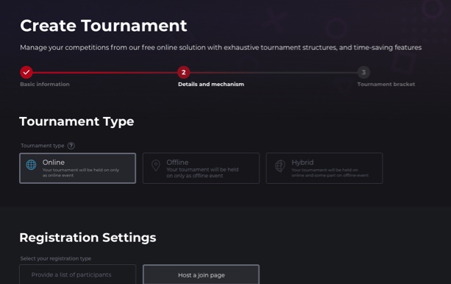Click the Tournament Type section heading
Image resolution: width=451 pixels, height=284 pixels.
point(77,121)
